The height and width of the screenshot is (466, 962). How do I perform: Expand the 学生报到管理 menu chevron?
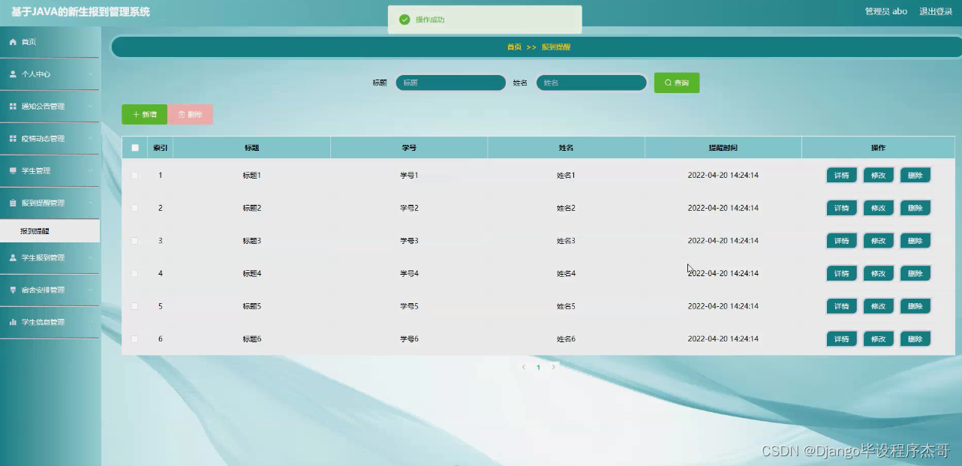[x=90, y=258]
